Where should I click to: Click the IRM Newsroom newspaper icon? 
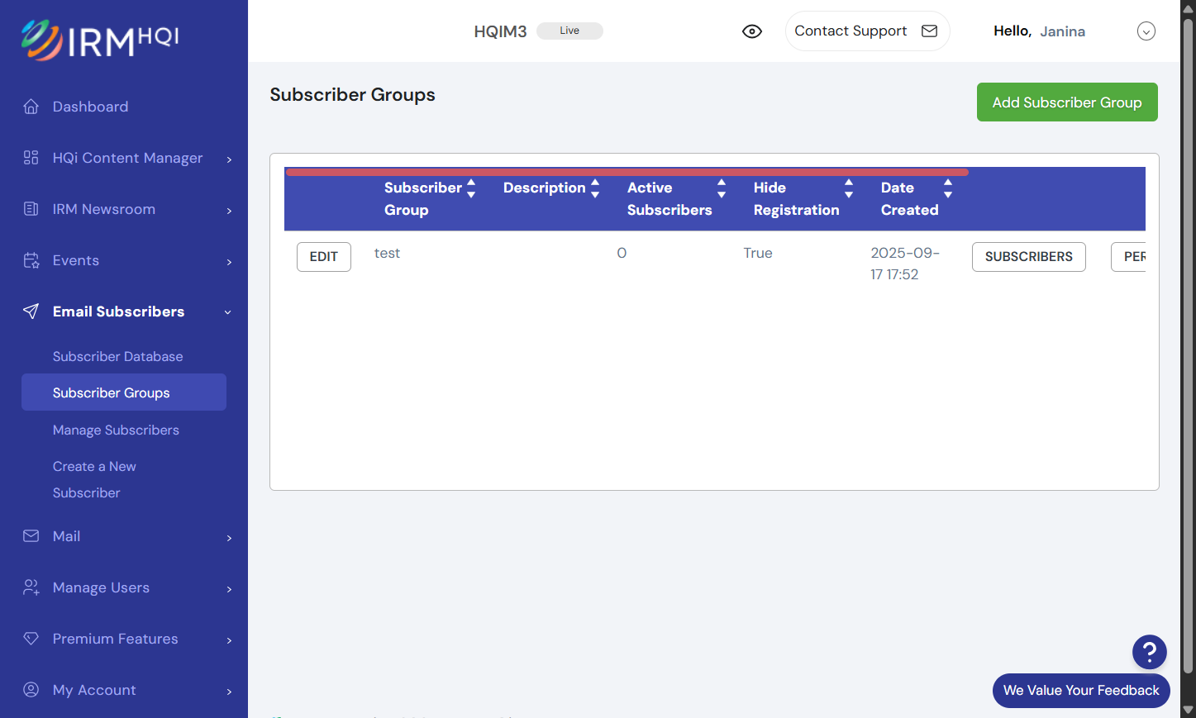click(31, 209)
